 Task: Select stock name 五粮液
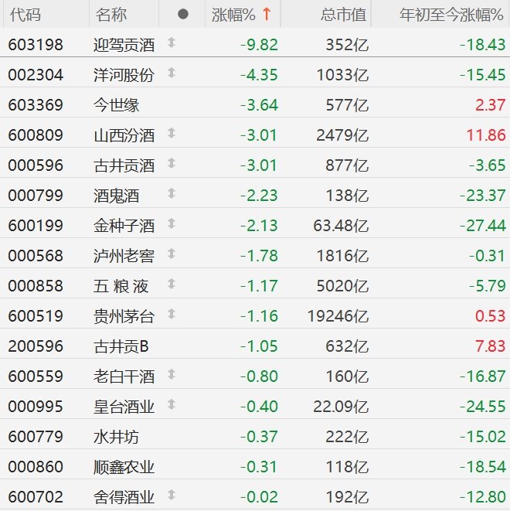pos(121,286)
